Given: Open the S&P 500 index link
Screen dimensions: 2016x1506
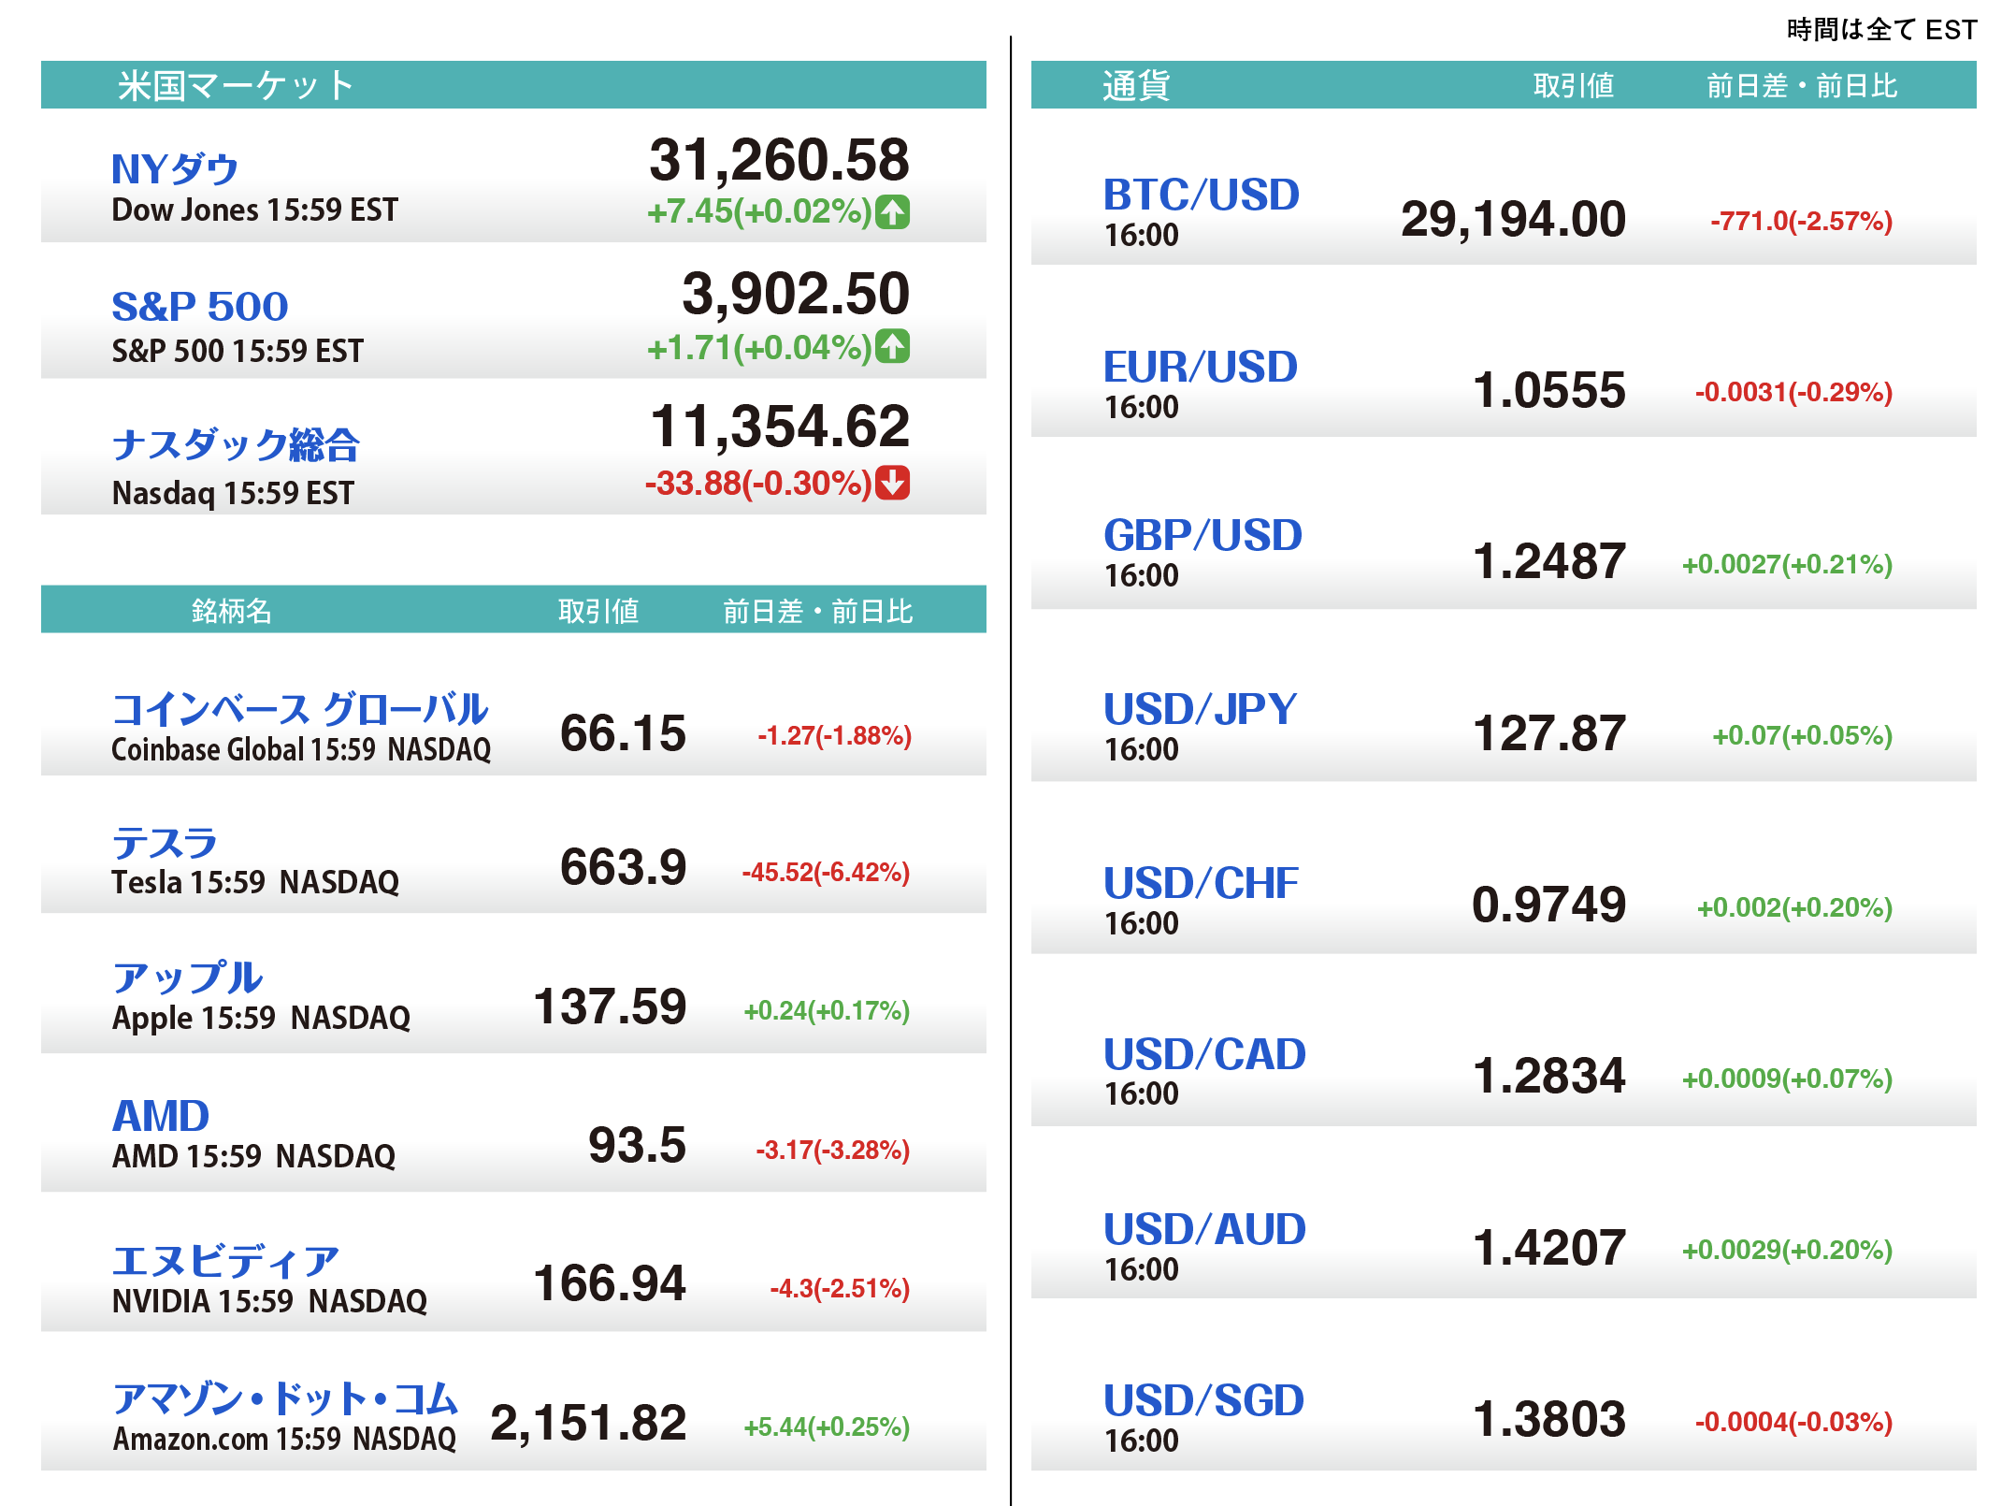Looking at the screenshot, I should click(199, 306).
